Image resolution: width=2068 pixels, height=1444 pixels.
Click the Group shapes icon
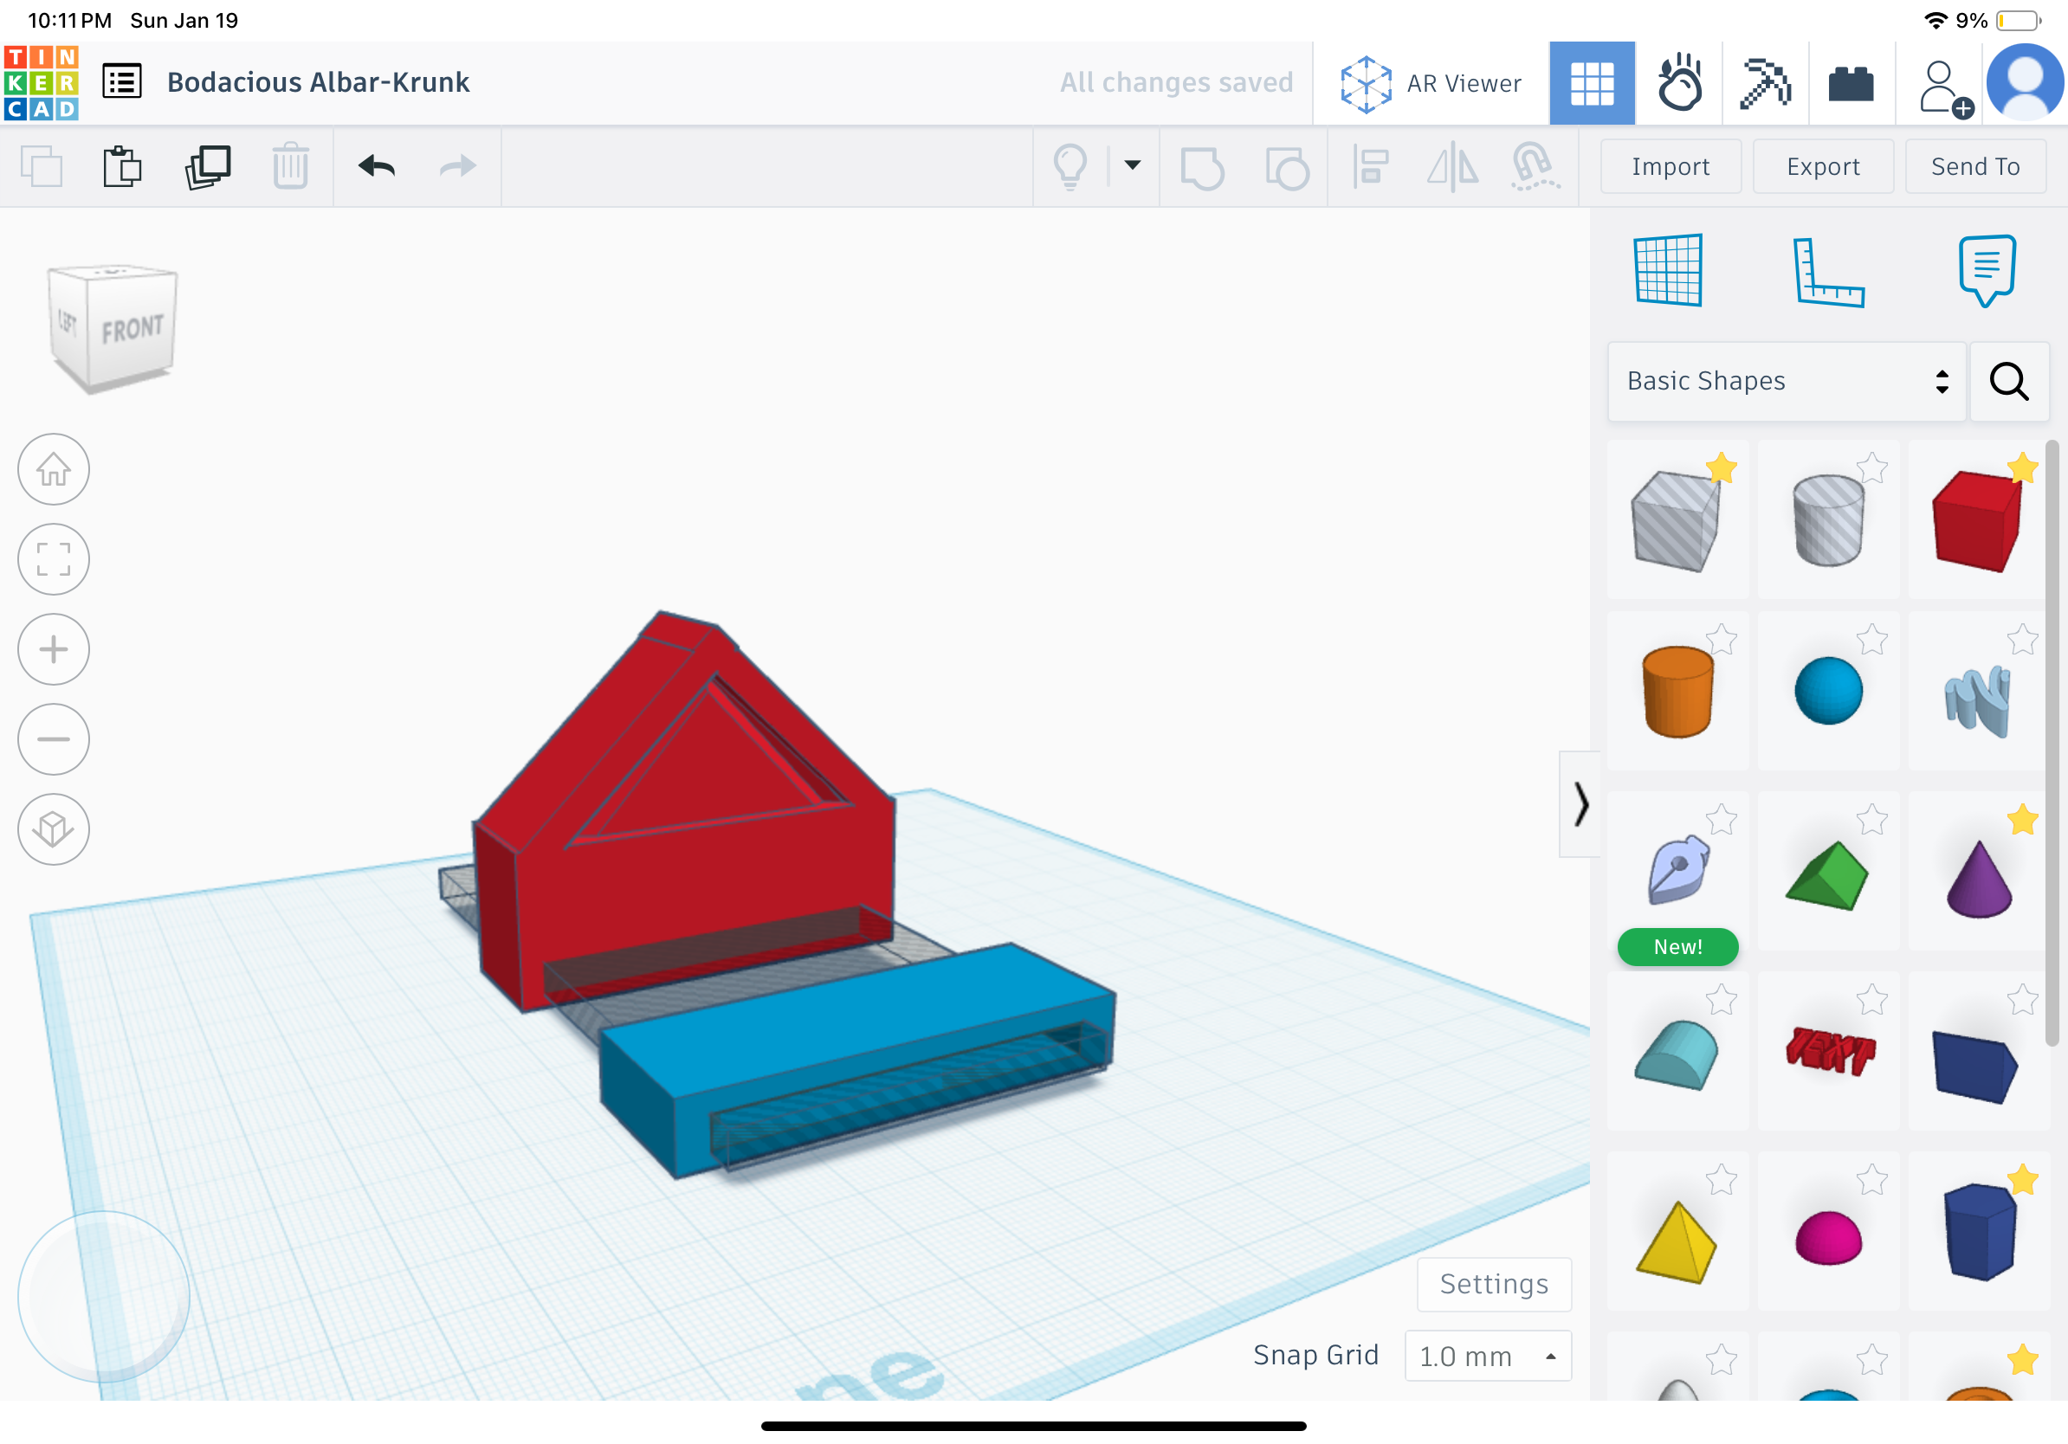(x=1202, y=167)
